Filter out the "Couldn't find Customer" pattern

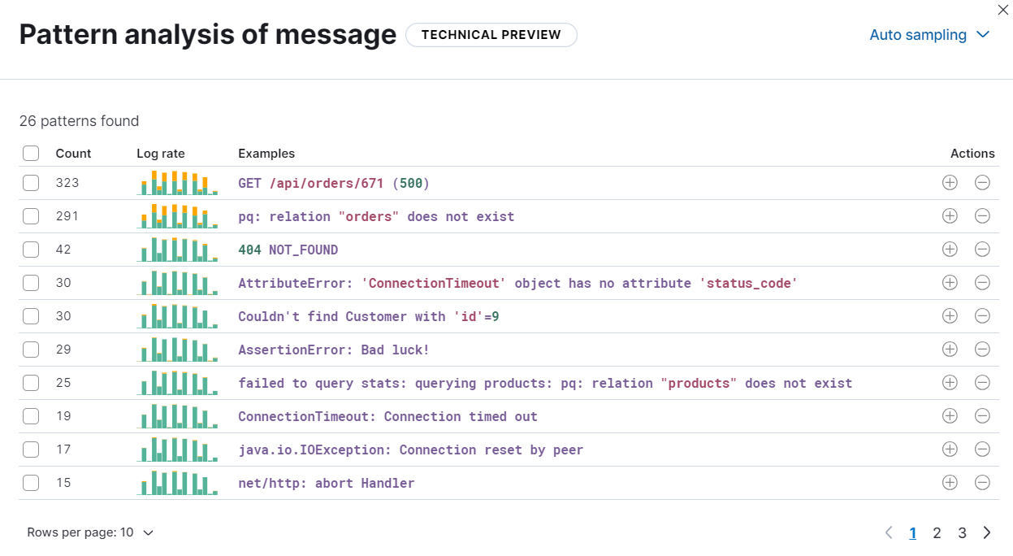pos(982,315)
